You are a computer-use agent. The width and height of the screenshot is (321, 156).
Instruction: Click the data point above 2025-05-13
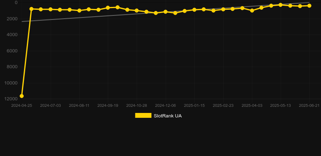click(x=280, y=5)
